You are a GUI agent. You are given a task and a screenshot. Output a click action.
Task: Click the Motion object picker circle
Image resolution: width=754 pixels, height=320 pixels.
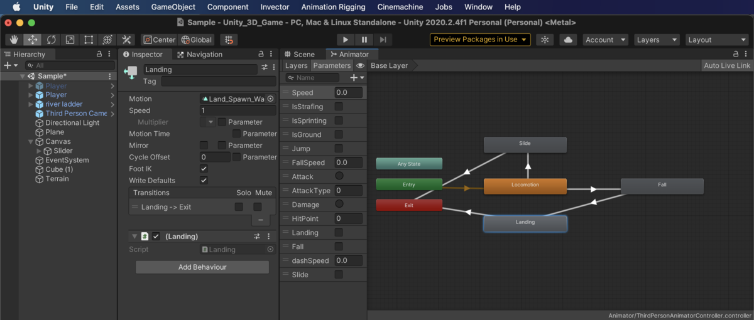[271, 99]
